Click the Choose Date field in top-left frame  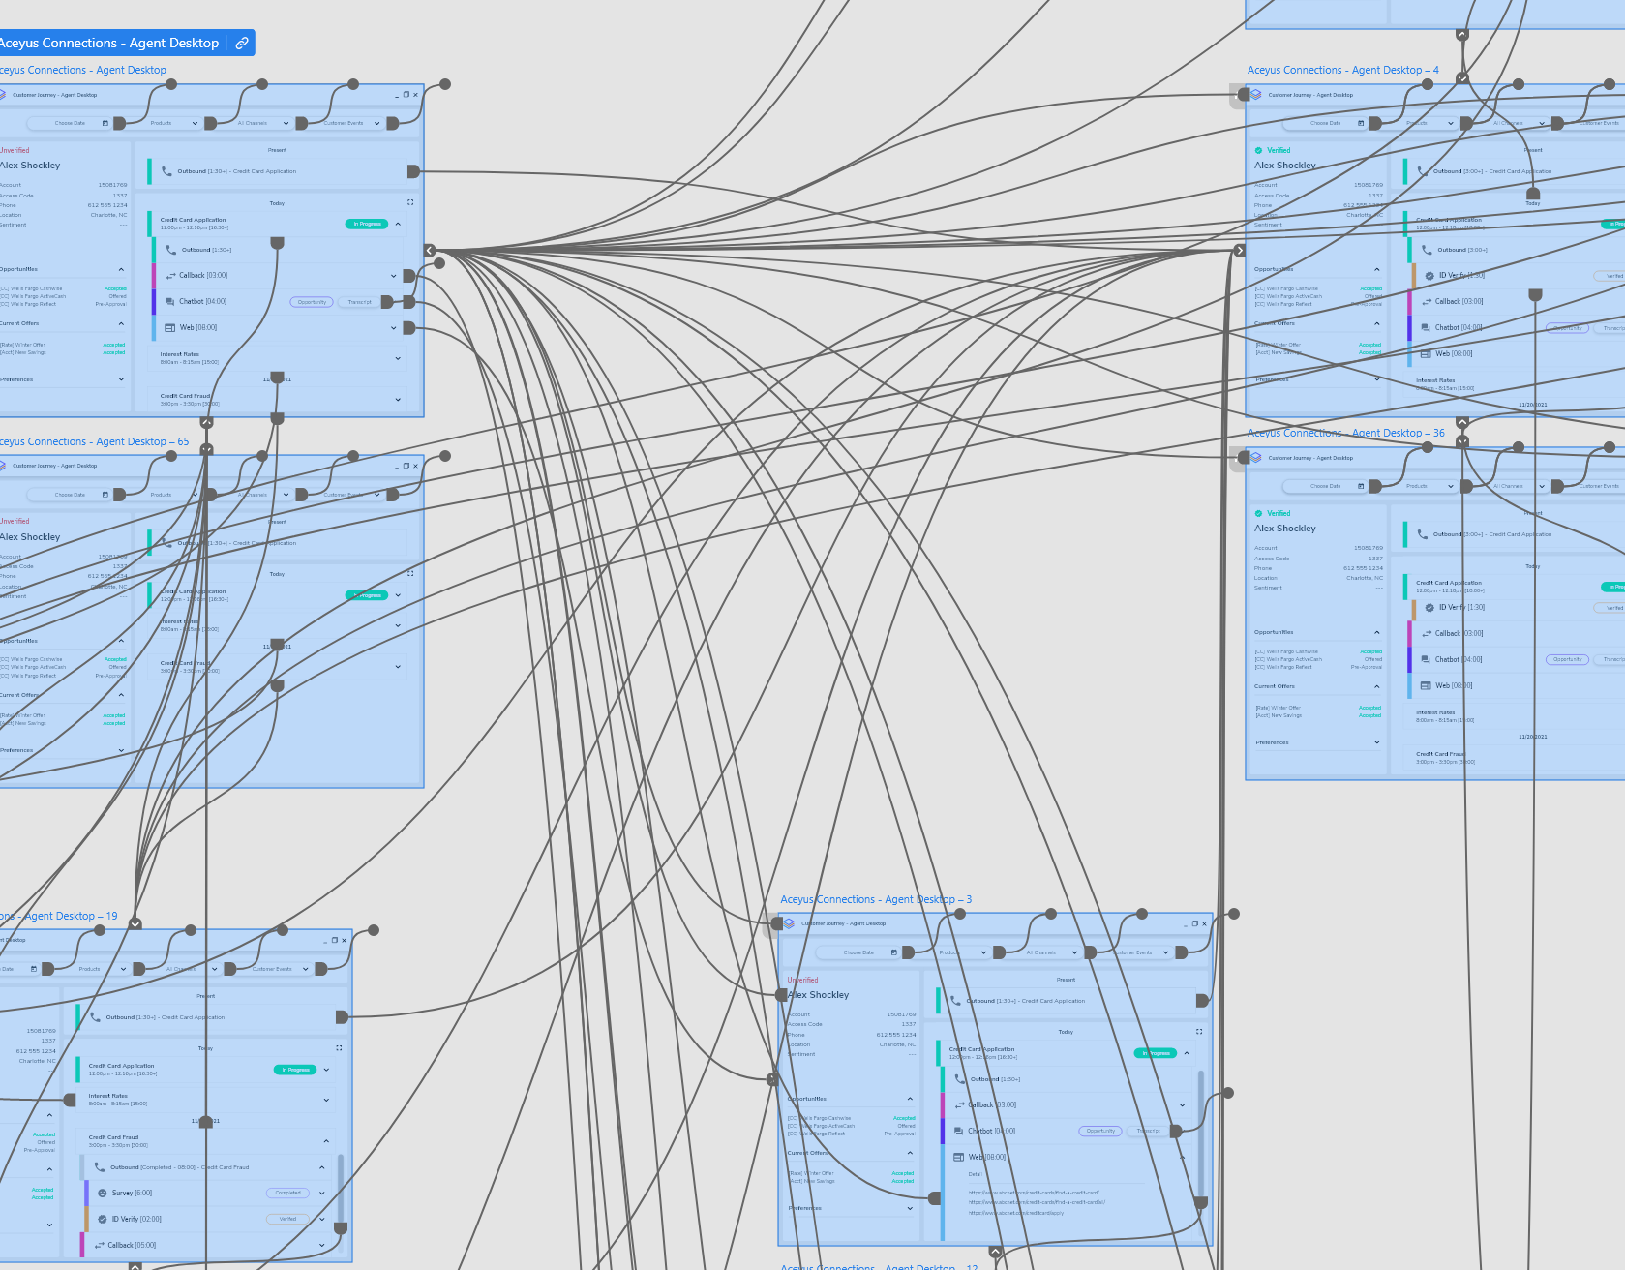pos(70,123)
